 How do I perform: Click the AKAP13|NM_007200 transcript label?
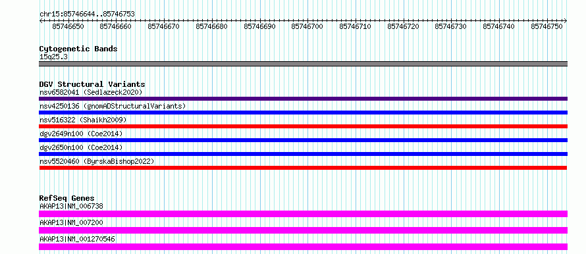tap(71, 222)
